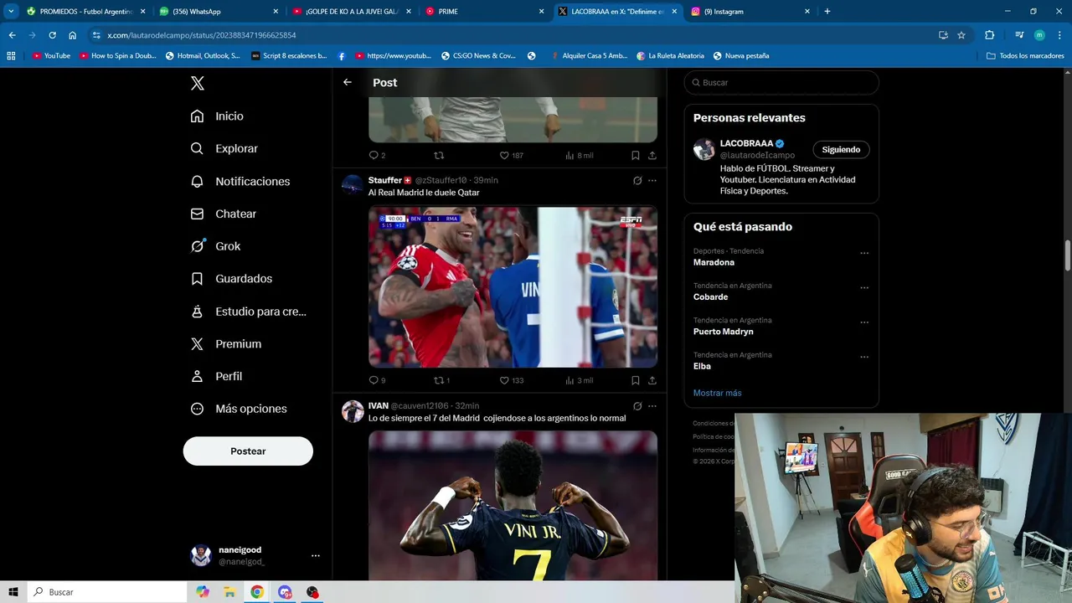This screenshot has height=603, width=1072.
Task: Click back arrow next to Post
Action: tap(348, 82)
